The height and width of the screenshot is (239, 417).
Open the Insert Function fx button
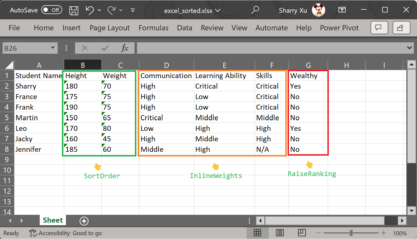coord(125,48)
